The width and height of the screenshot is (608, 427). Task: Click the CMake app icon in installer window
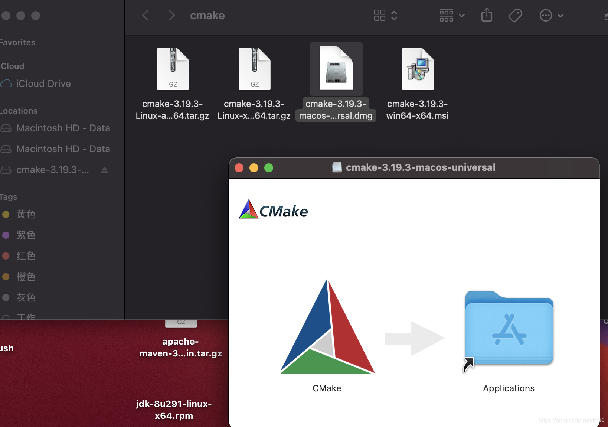tap(327, 327)
